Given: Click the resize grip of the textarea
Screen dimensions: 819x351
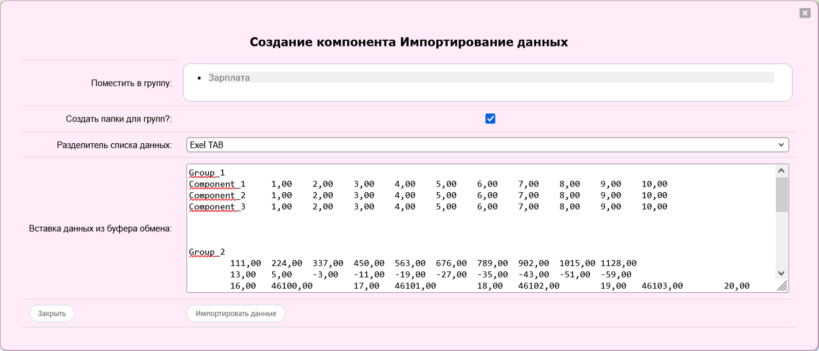Looking at the screenshot, I should 782,287.
